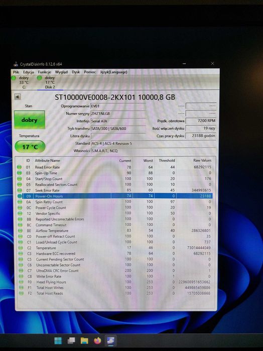Open Task View on the taskbar
This screenshot has height=351, width=263.
(71, 340)
